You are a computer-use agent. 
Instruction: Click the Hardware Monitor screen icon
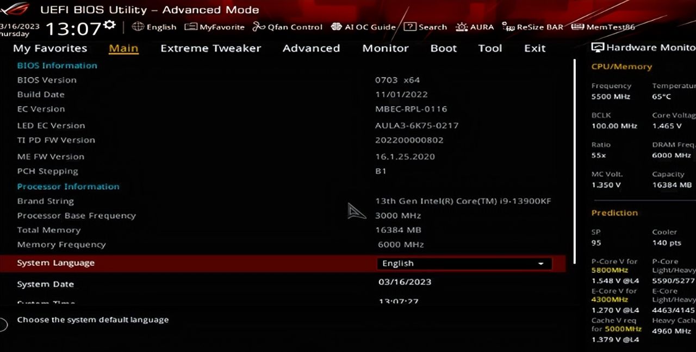pos(598,48)
